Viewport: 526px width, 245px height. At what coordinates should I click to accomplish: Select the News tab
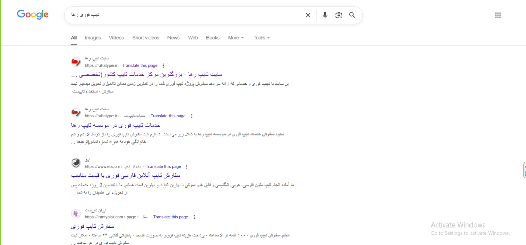pos(174,38)
